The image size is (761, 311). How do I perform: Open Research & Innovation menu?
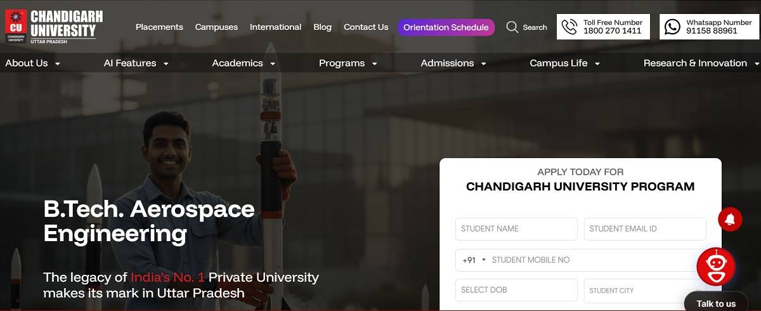click(x=701, y=63)
